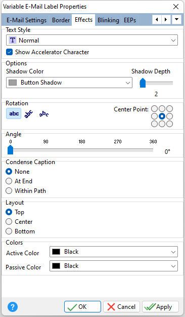Expand the Shadow Color dropdown
Screen dimensions: 185x317
tap(69, 83)
